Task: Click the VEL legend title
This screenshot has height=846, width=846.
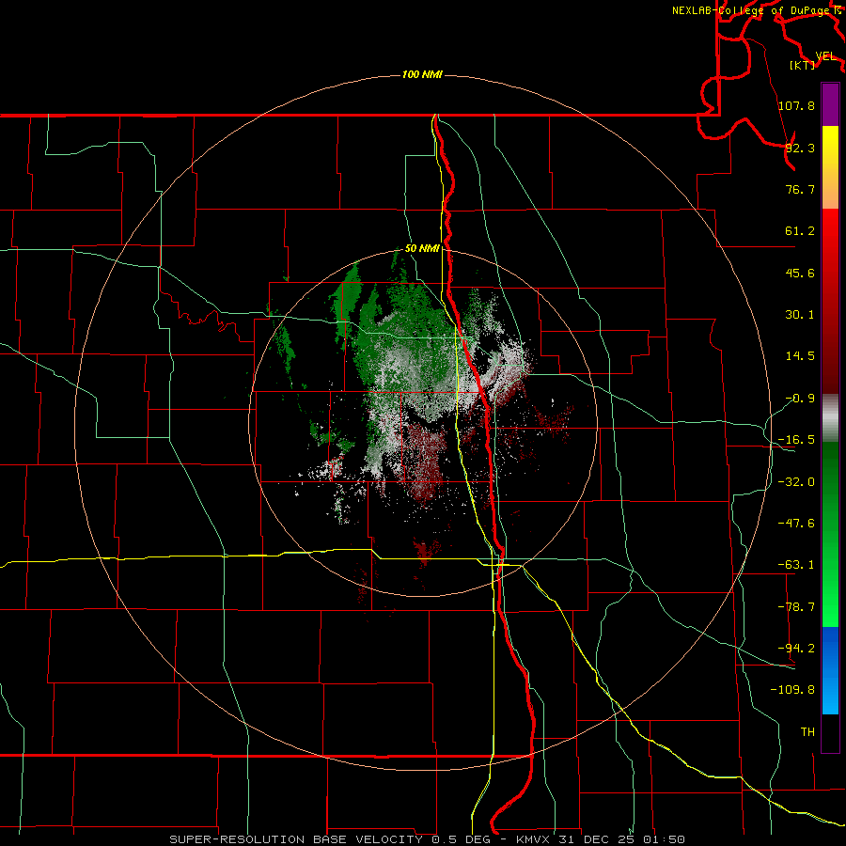Action: [825, 56]
